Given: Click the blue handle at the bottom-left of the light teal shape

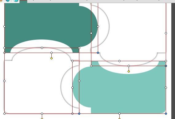Looking at the screenshot, I should 79,114.
